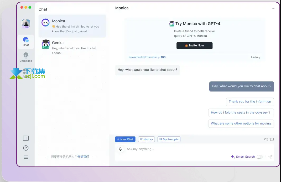Open the Compose section in sidebar
The width and height of the screenshot is (281, 182).
click(26, 57)
